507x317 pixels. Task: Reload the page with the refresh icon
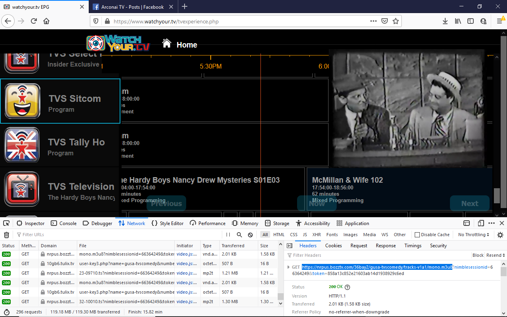[34, 21]
